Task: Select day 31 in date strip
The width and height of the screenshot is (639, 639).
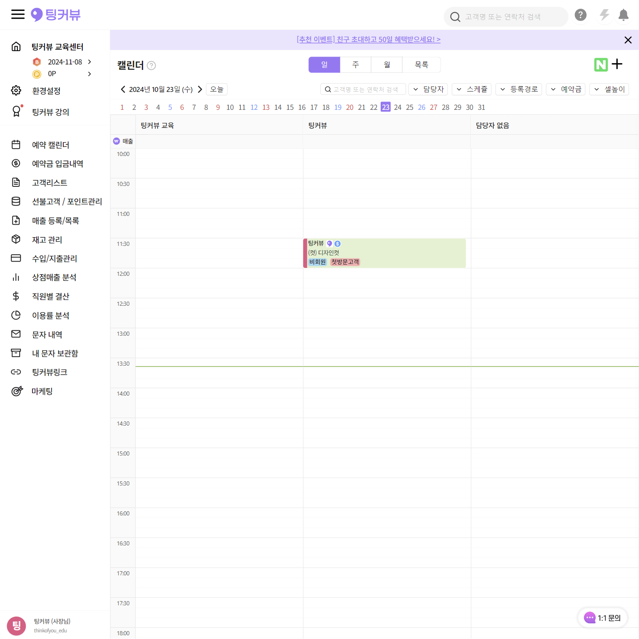Action: click(x=481, y=107)
